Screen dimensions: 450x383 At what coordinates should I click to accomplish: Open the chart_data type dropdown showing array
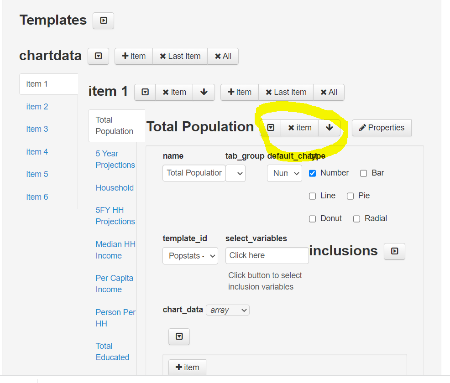[227, 310]
